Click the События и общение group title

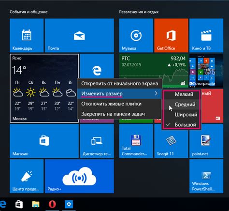tap(29, 12)
